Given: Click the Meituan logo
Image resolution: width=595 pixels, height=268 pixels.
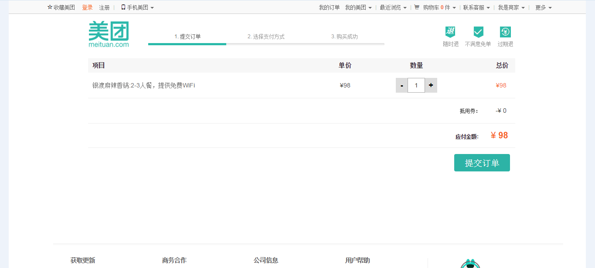Looking at the screenshot, I should click(x=109, y=34).
